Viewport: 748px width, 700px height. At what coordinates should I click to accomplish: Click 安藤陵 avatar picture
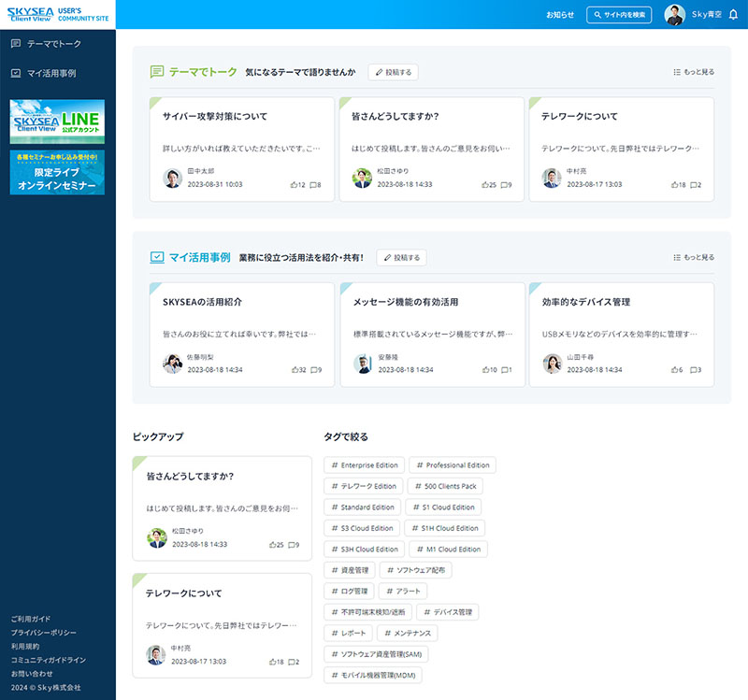(363, 364)
